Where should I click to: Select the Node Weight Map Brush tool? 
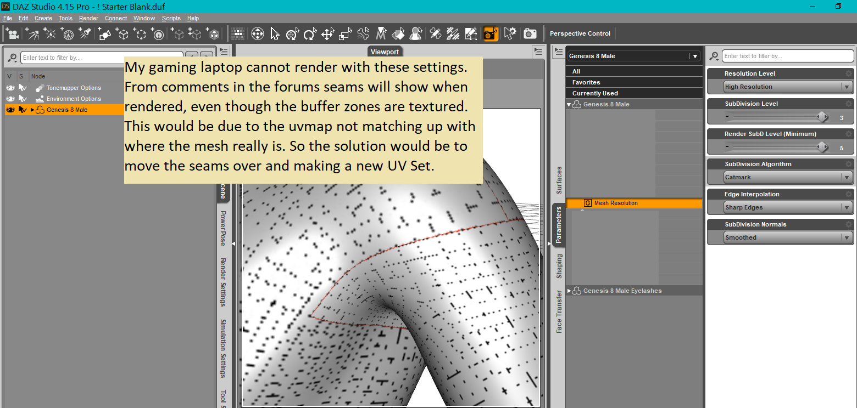pyautogui.click(x=453, y=34)
